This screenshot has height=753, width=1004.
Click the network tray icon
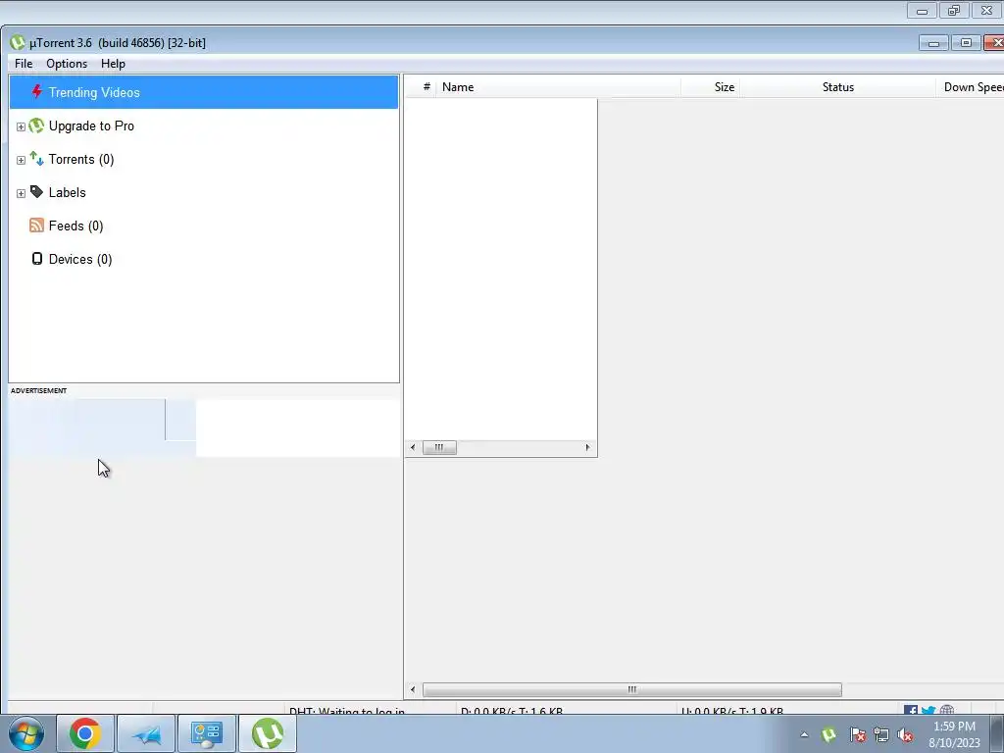pos(881,734)
